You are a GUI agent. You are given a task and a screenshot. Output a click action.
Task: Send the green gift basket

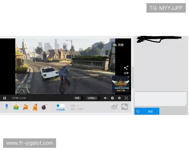(x=16, y=107)
